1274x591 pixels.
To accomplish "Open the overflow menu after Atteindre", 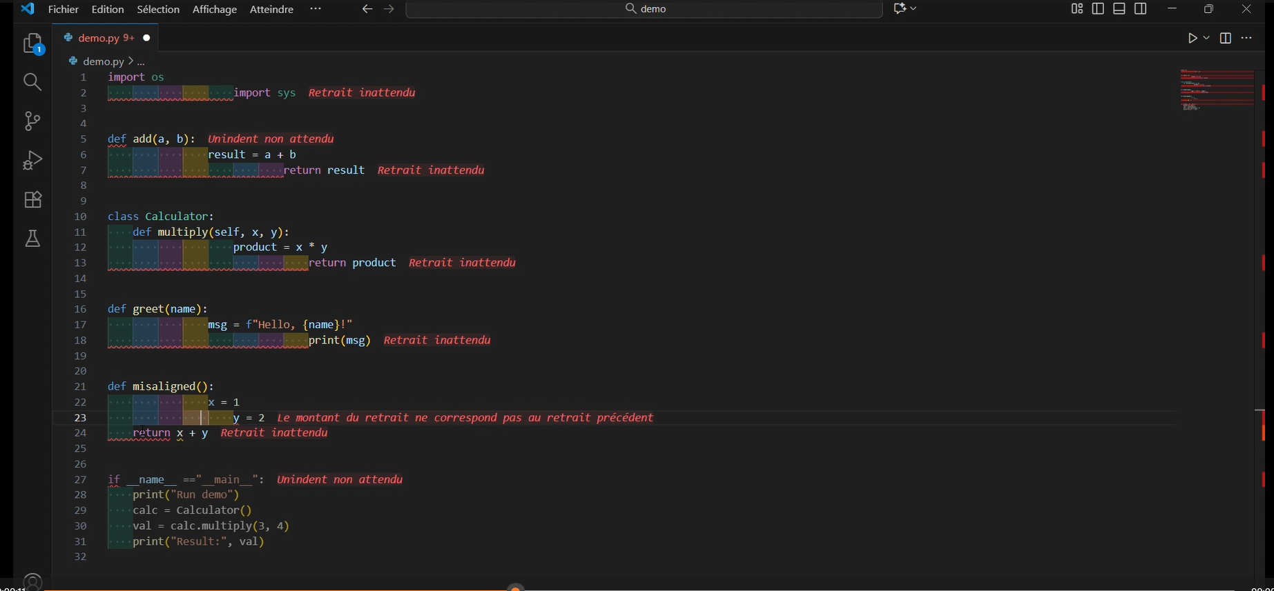I will pos(316,9).
